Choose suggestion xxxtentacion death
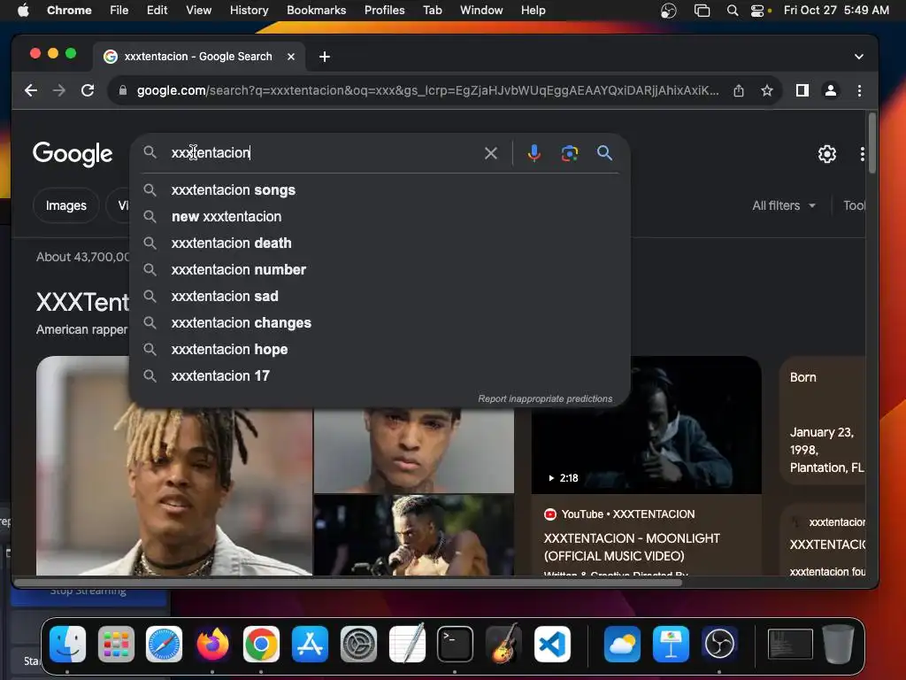 pos(379,243)
